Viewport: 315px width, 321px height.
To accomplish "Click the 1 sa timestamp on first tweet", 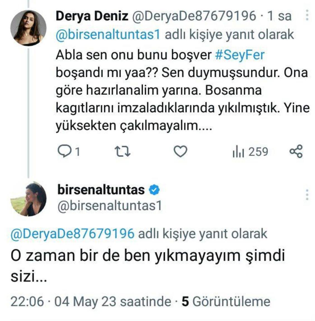I will [279, 16].
